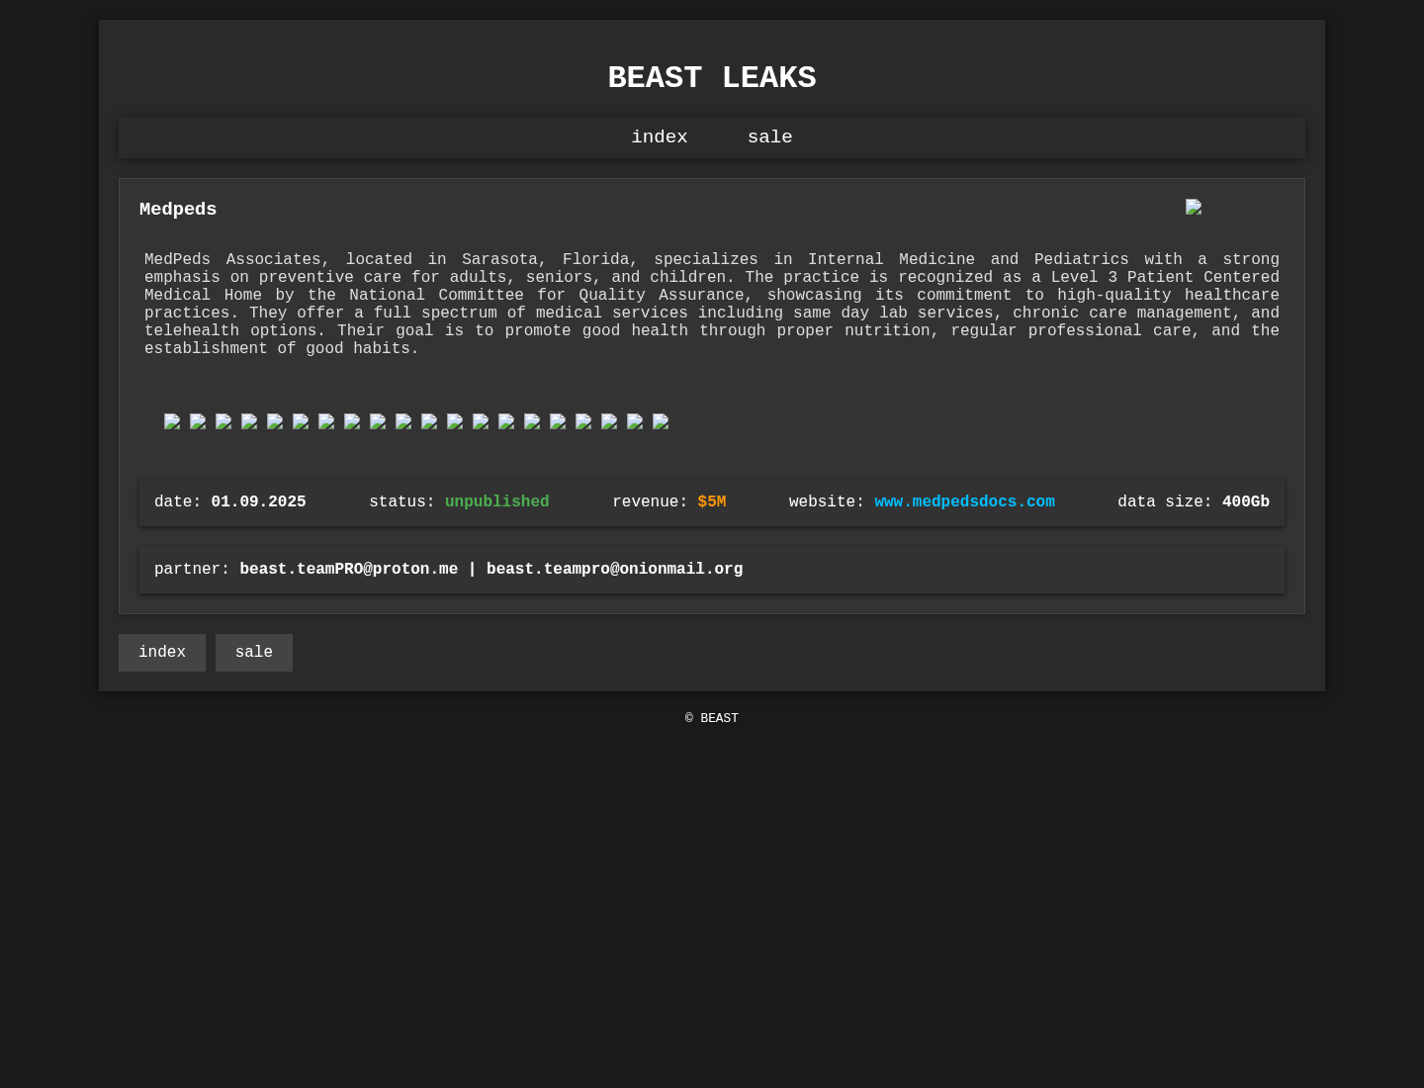Click the Medpeds card heading
The width and height of the screenshot is (1424, 1088).
tap(178, 210)
